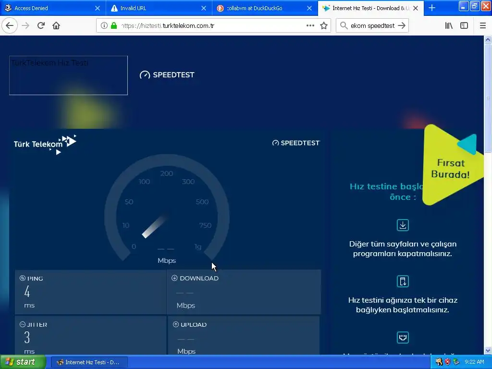
Task: Click the Türk Telekom logo in widget
Action: pyautogui.click(x=45, y=144)
